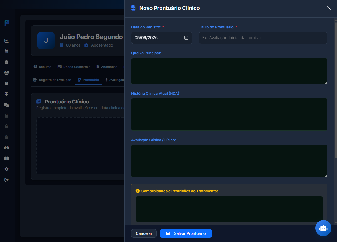This screenshot has height=242, width=337.
Task: Open the date picker calendar icon
Action: pos(186,38)
